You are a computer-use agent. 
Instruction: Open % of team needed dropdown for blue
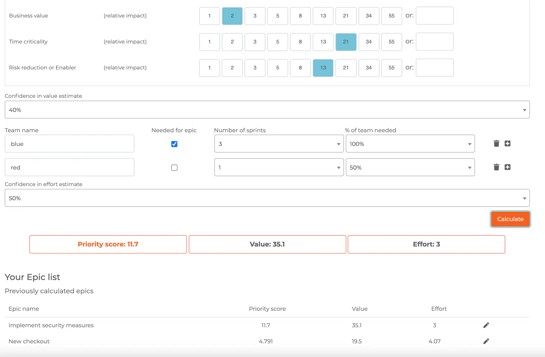[x=410, y=144]
